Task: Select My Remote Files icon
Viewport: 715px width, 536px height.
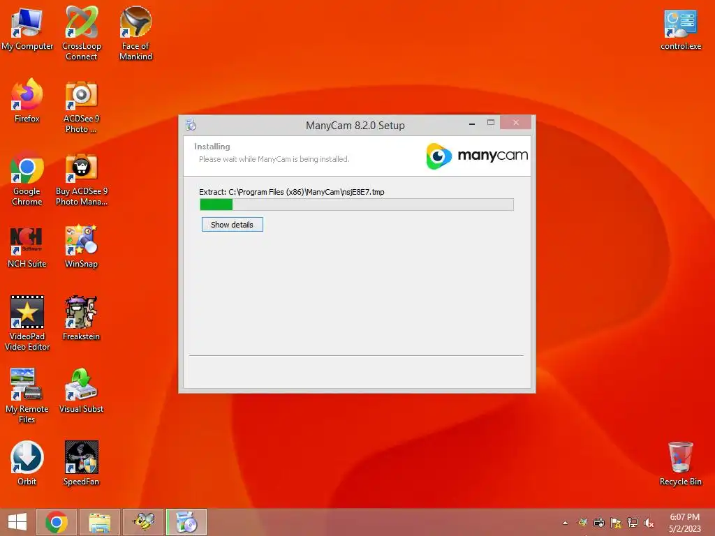Action: click(27, 396)
